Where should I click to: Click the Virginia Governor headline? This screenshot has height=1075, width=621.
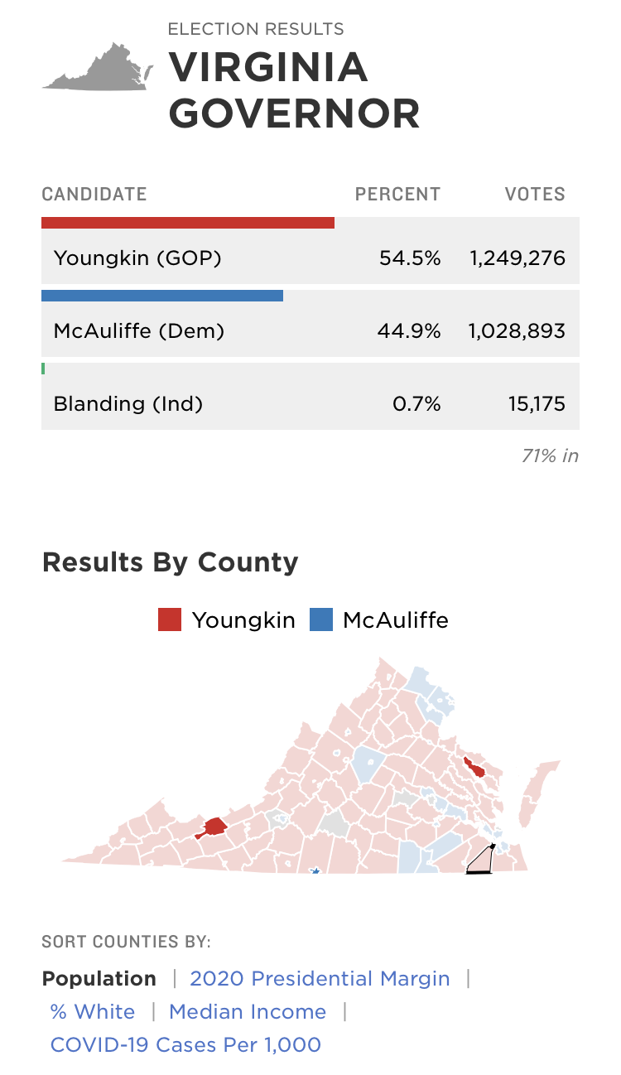click(x=294, y=90)
